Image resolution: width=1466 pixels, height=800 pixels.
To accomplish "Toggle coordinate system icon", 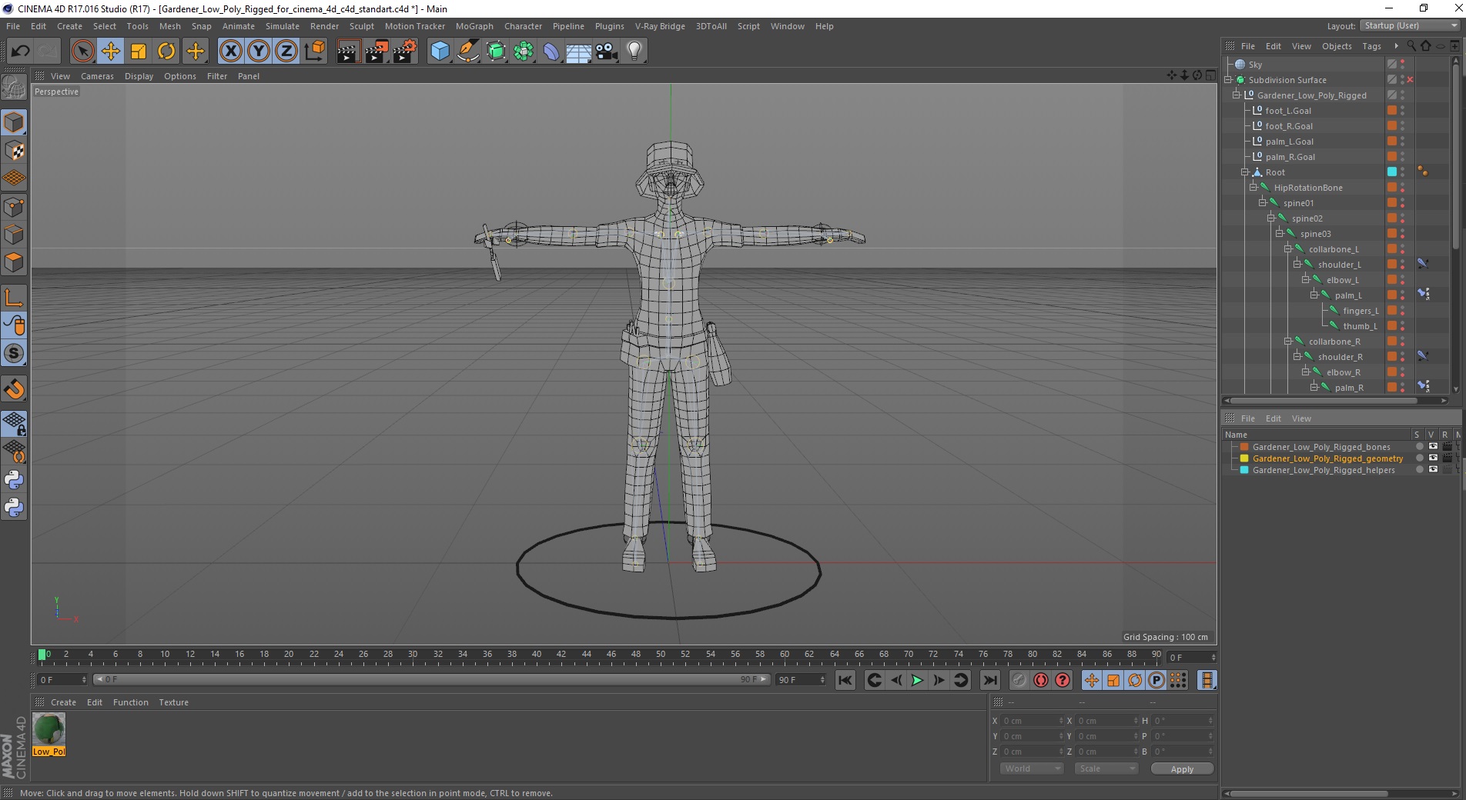I will [x=314, y=52].
